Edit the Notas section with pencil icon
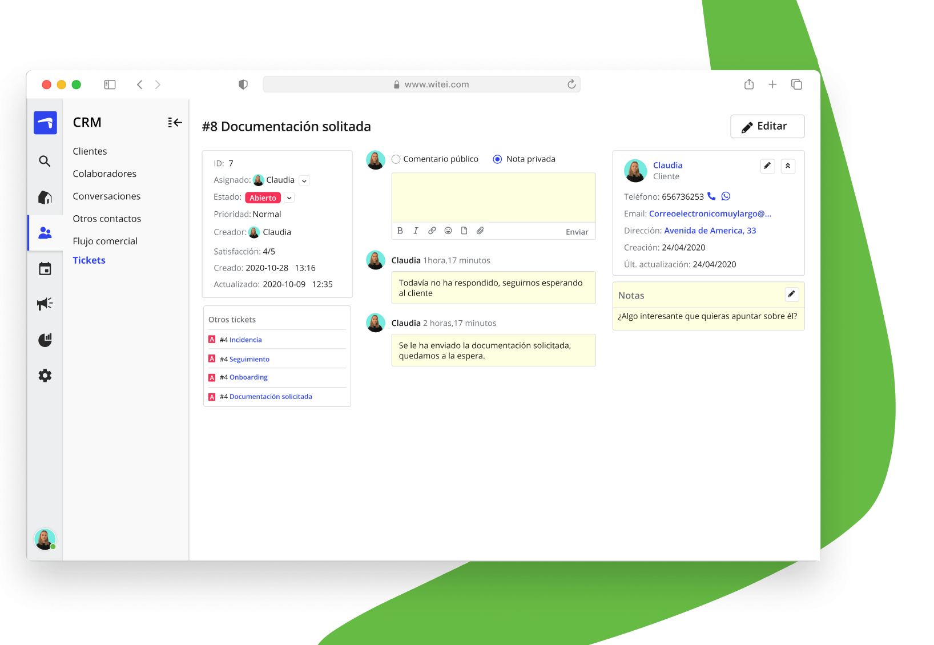The width and height of the screenshot is (934, 645). point(791,295)
